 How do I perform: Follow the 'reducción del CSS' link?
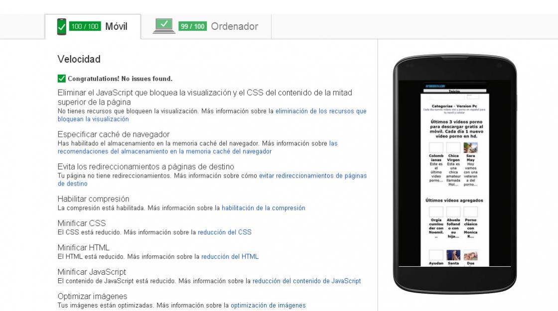224,232
